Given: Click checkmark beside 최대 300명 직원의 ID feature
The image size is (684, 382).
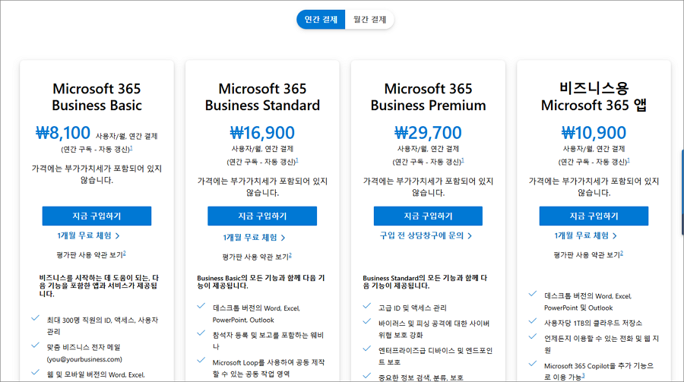Looking at the screenshot, I should tap(35, 318).
